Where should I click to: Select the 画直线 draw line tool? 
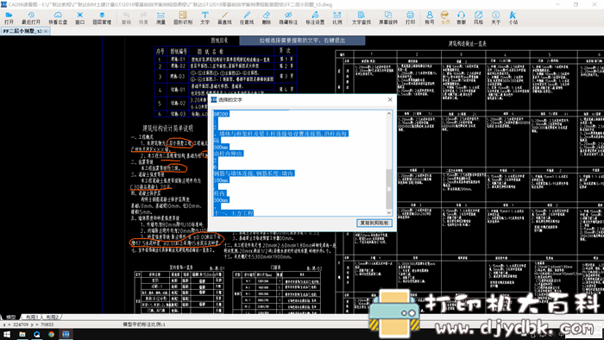(224, 18)
